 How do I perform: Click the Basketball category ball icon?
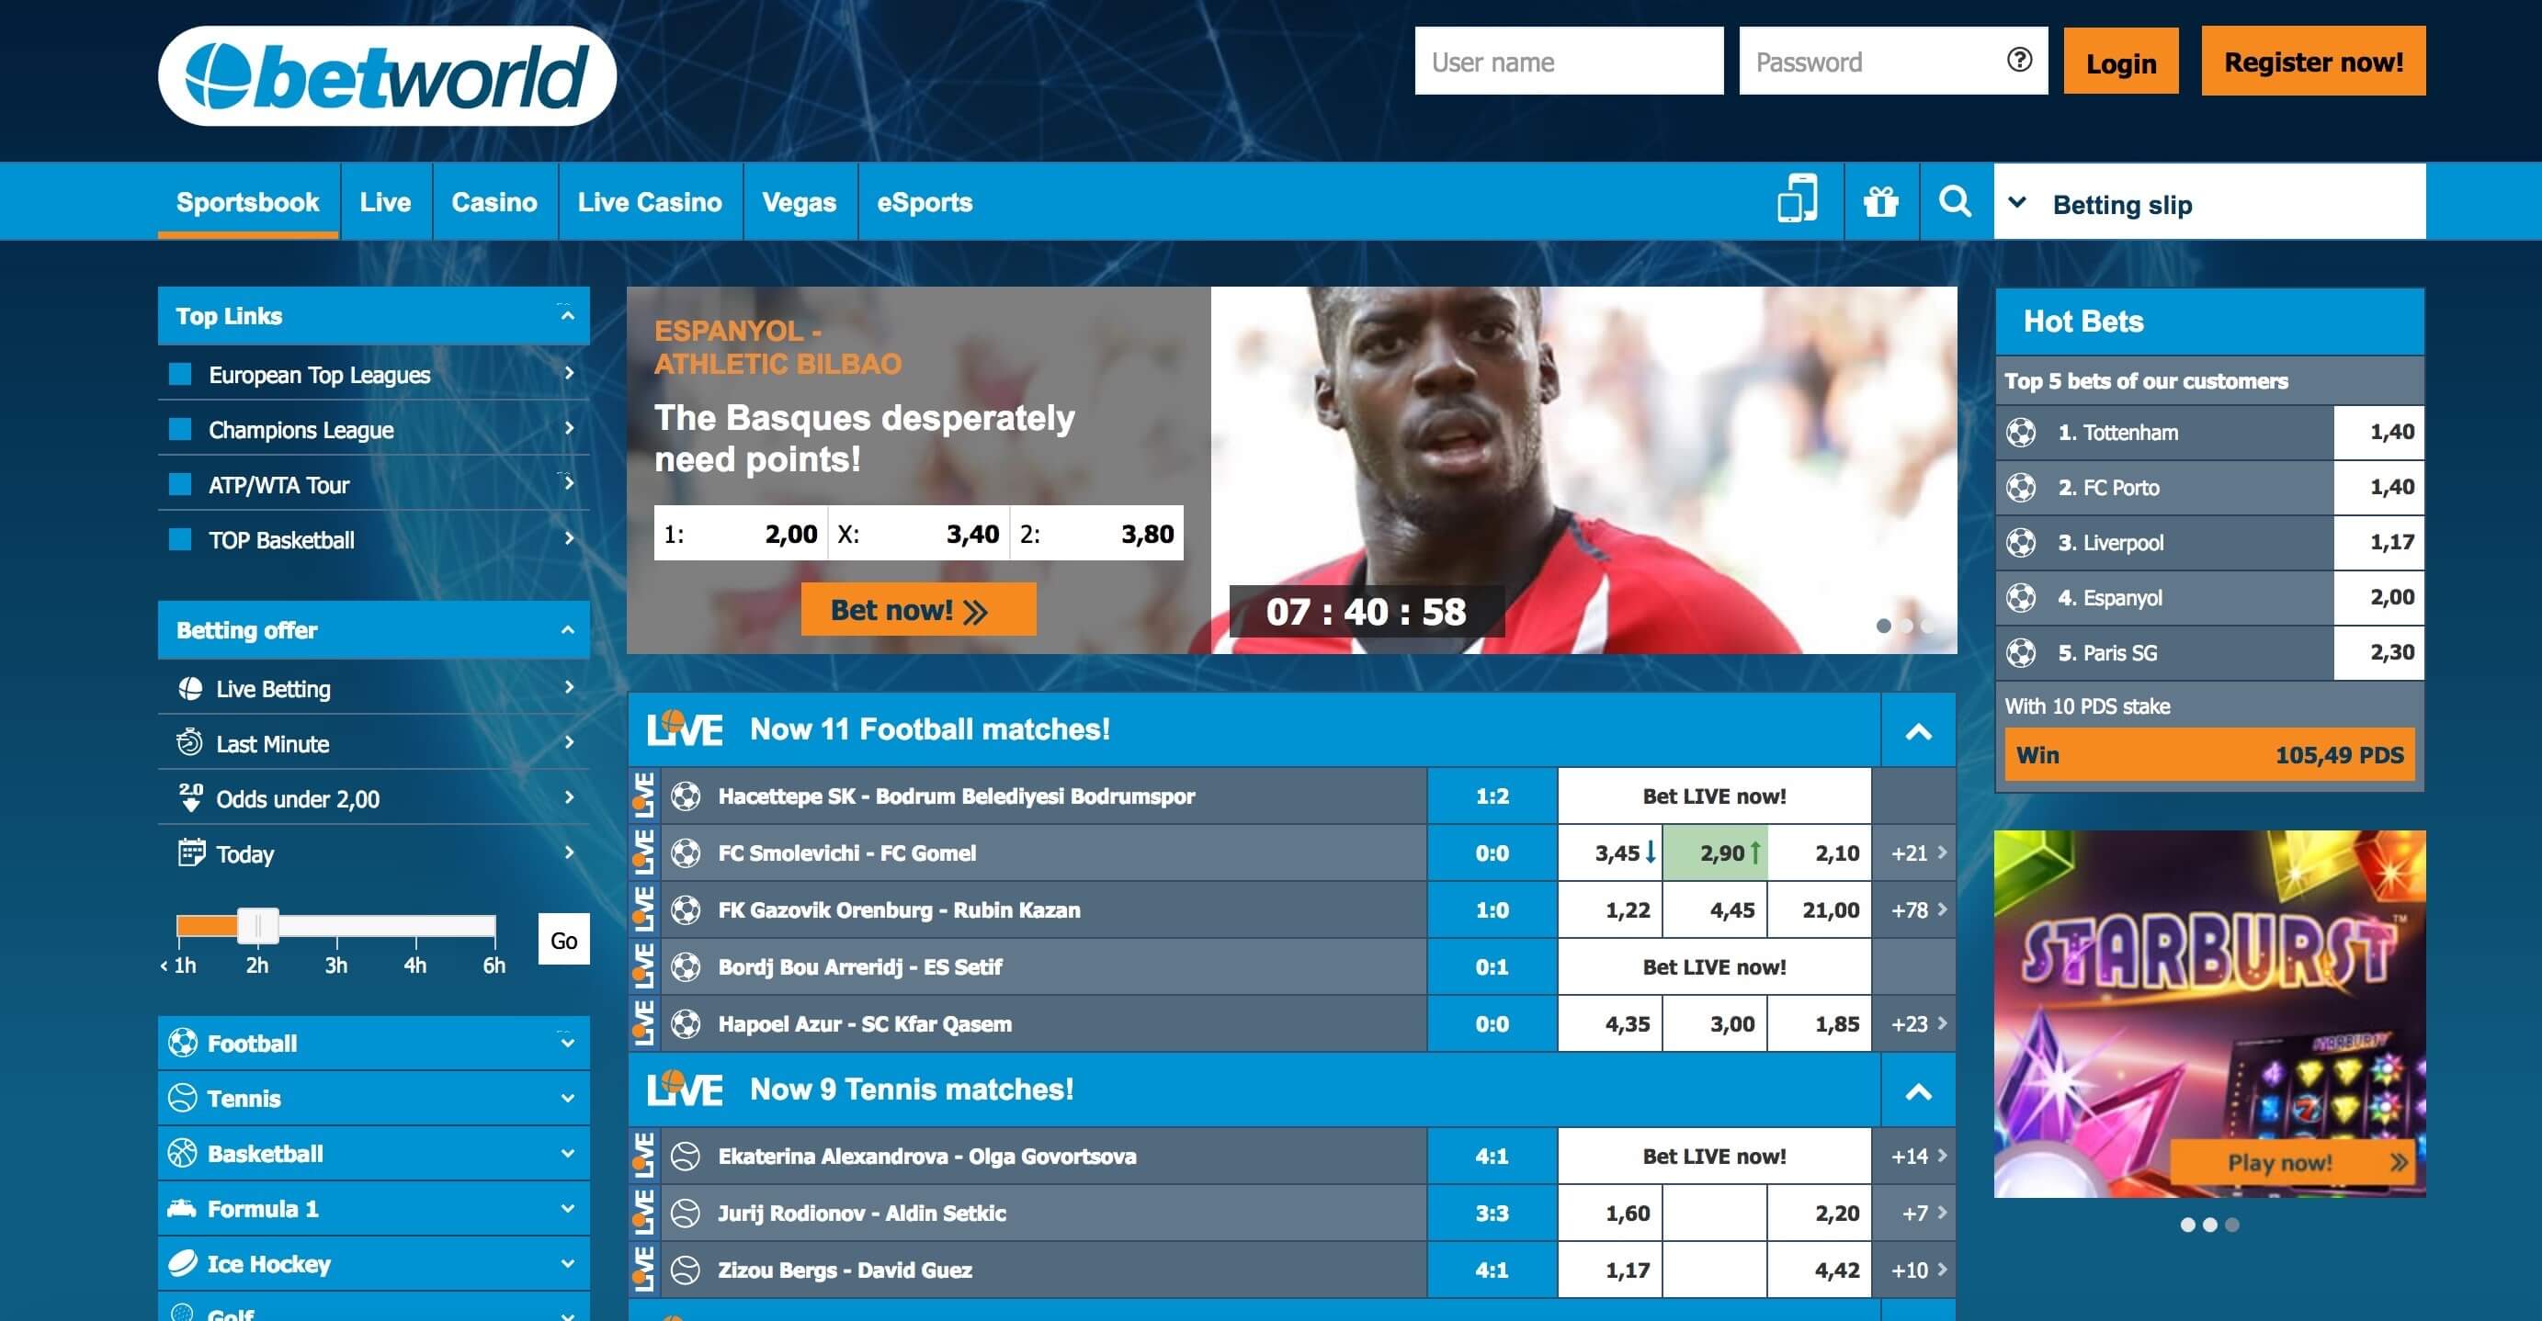click(183, 1152)
